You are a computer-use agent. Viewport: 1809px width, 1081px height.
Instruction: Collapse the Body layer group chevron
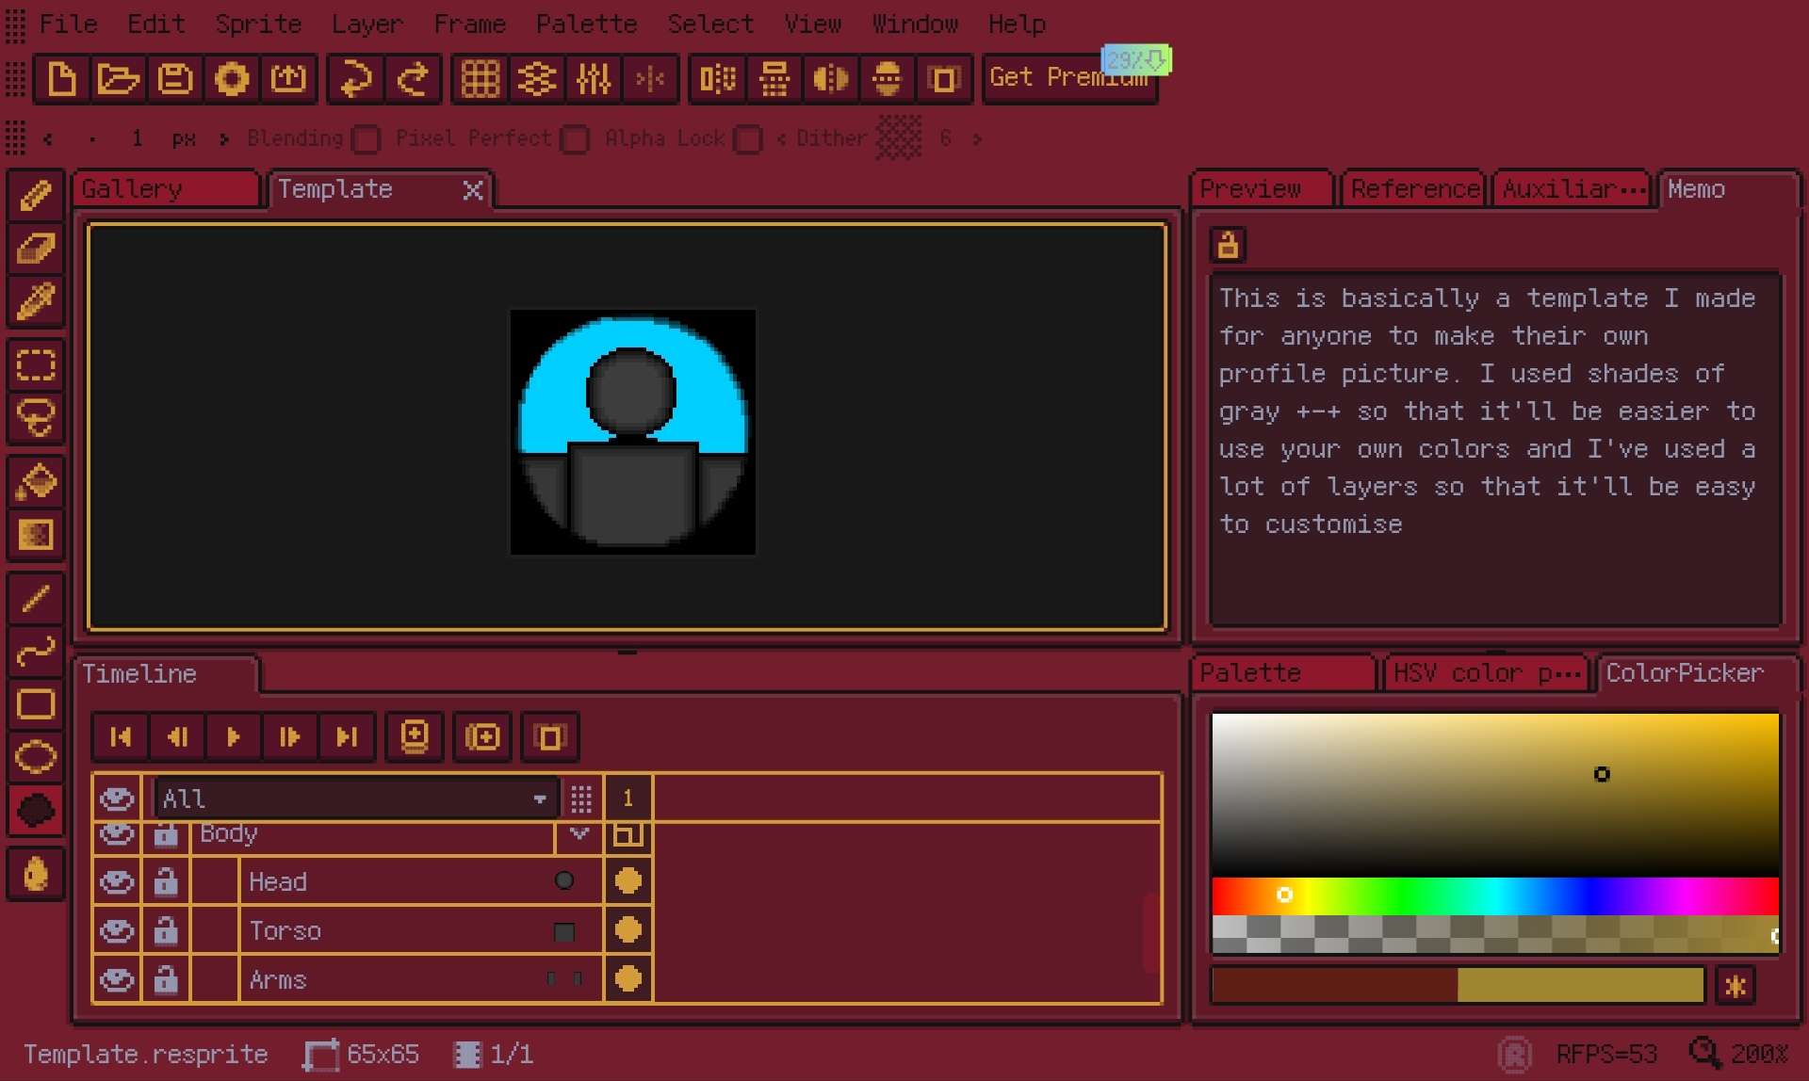(579, 834)
